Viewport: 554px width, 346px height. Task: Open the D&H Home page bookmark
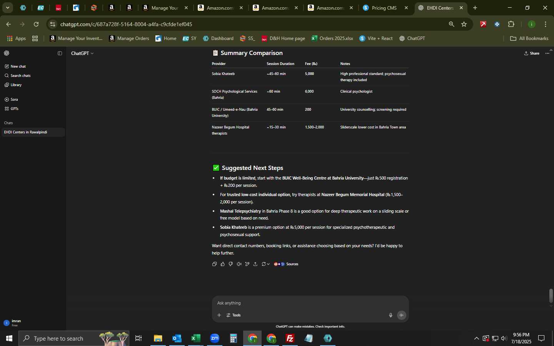283,38
